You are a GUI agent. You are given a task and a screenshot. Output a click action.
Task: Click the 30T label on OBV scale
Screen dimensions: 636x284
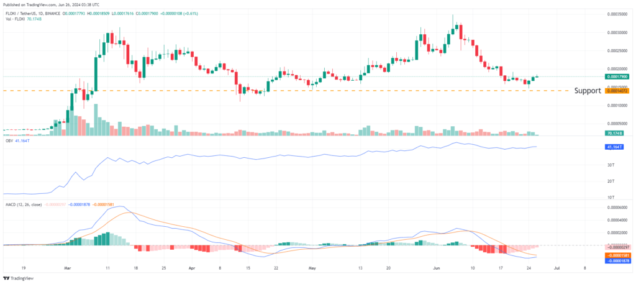611,165
